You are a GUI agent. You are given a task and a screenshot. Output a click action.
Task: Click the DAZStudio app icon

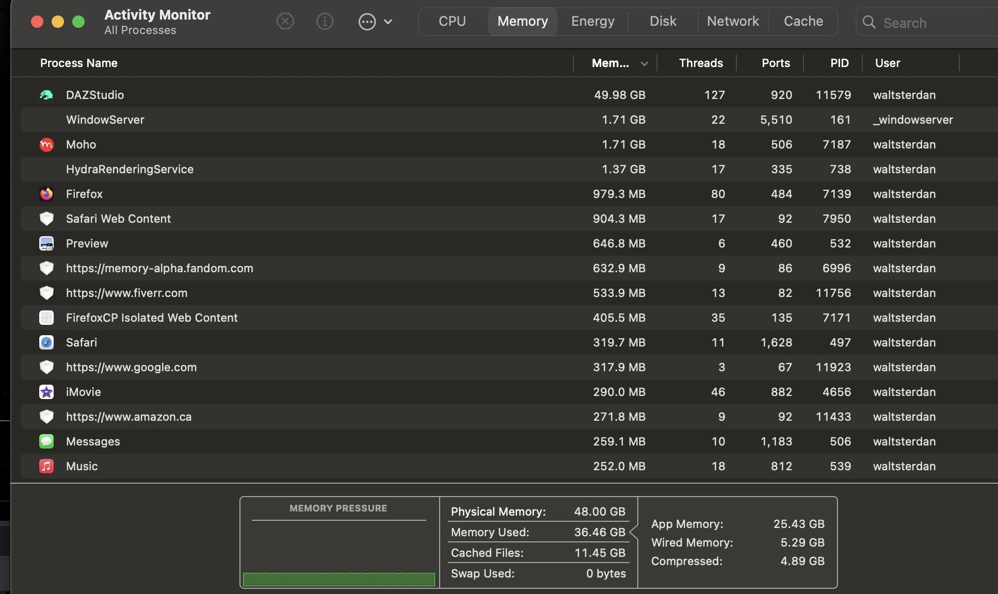[46, 95]
